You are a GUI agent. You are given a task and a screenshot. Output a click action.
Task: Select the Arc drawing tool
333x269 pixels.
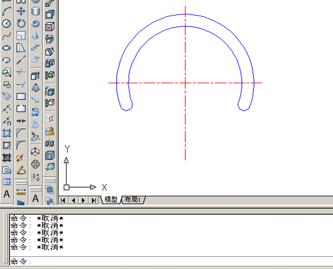[x=7, y=11]
